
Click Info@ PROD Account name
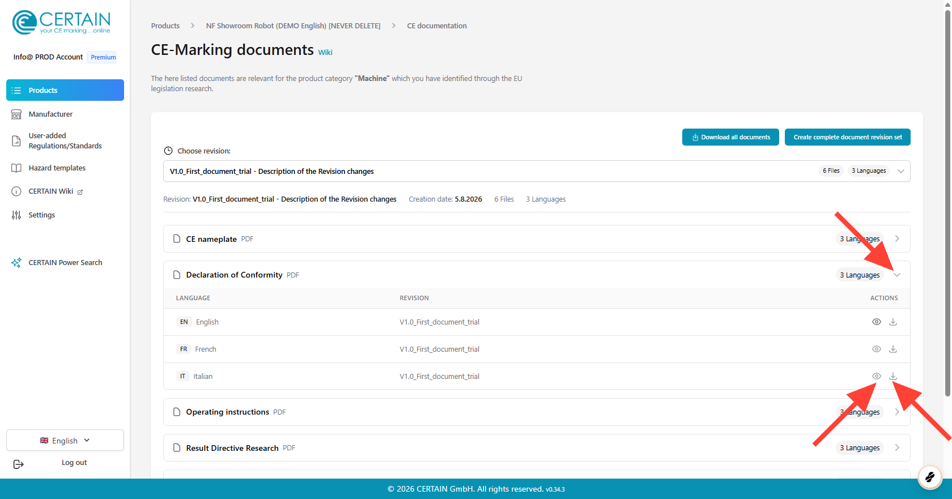tap(48, 57)
